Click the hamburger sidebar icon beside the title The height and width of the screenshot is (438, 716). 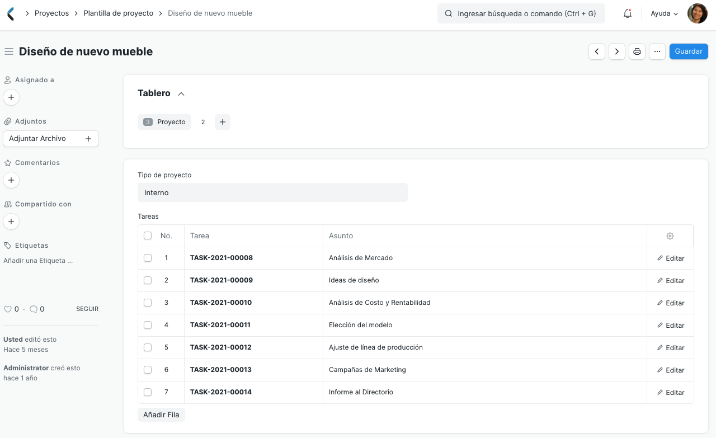[8, 51]
